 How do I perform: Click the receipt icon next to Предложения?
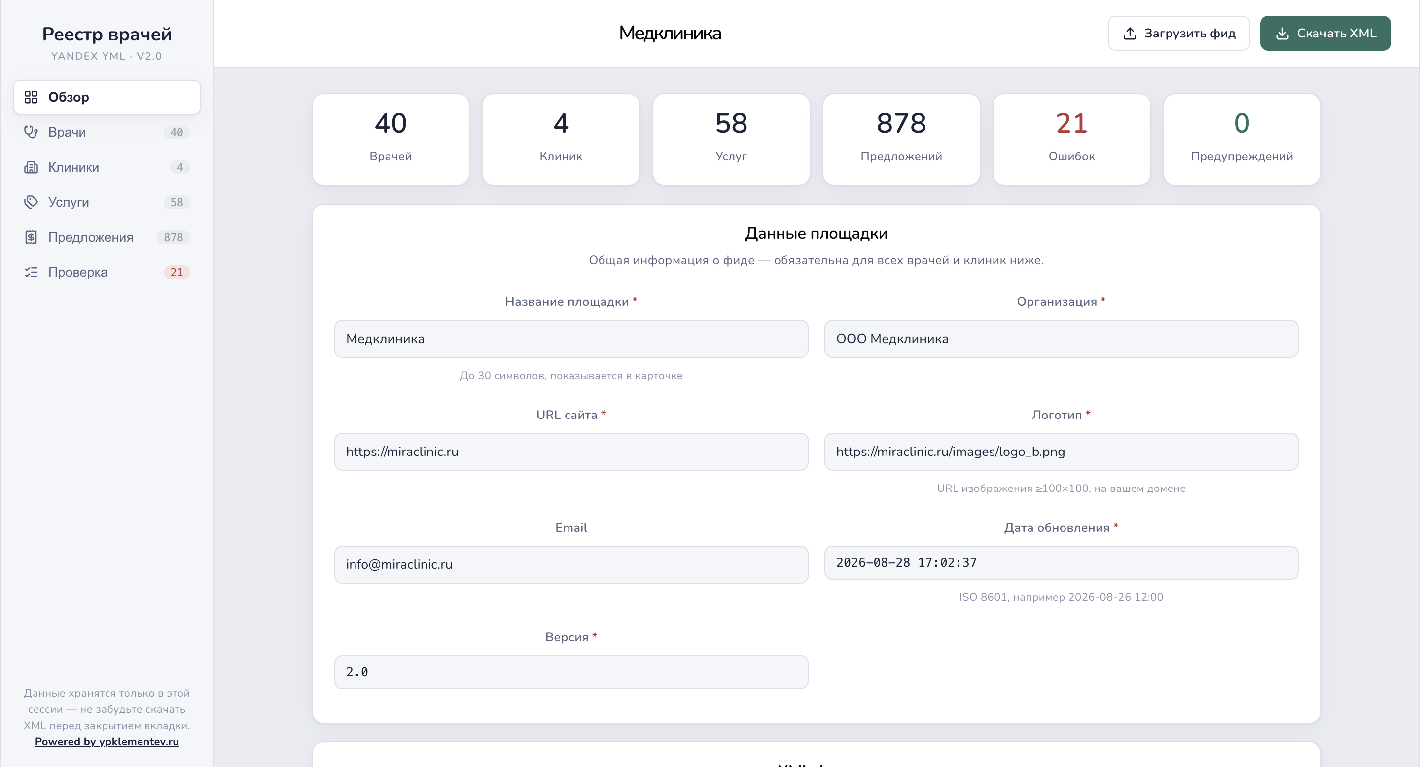click(x=31, y=237)
